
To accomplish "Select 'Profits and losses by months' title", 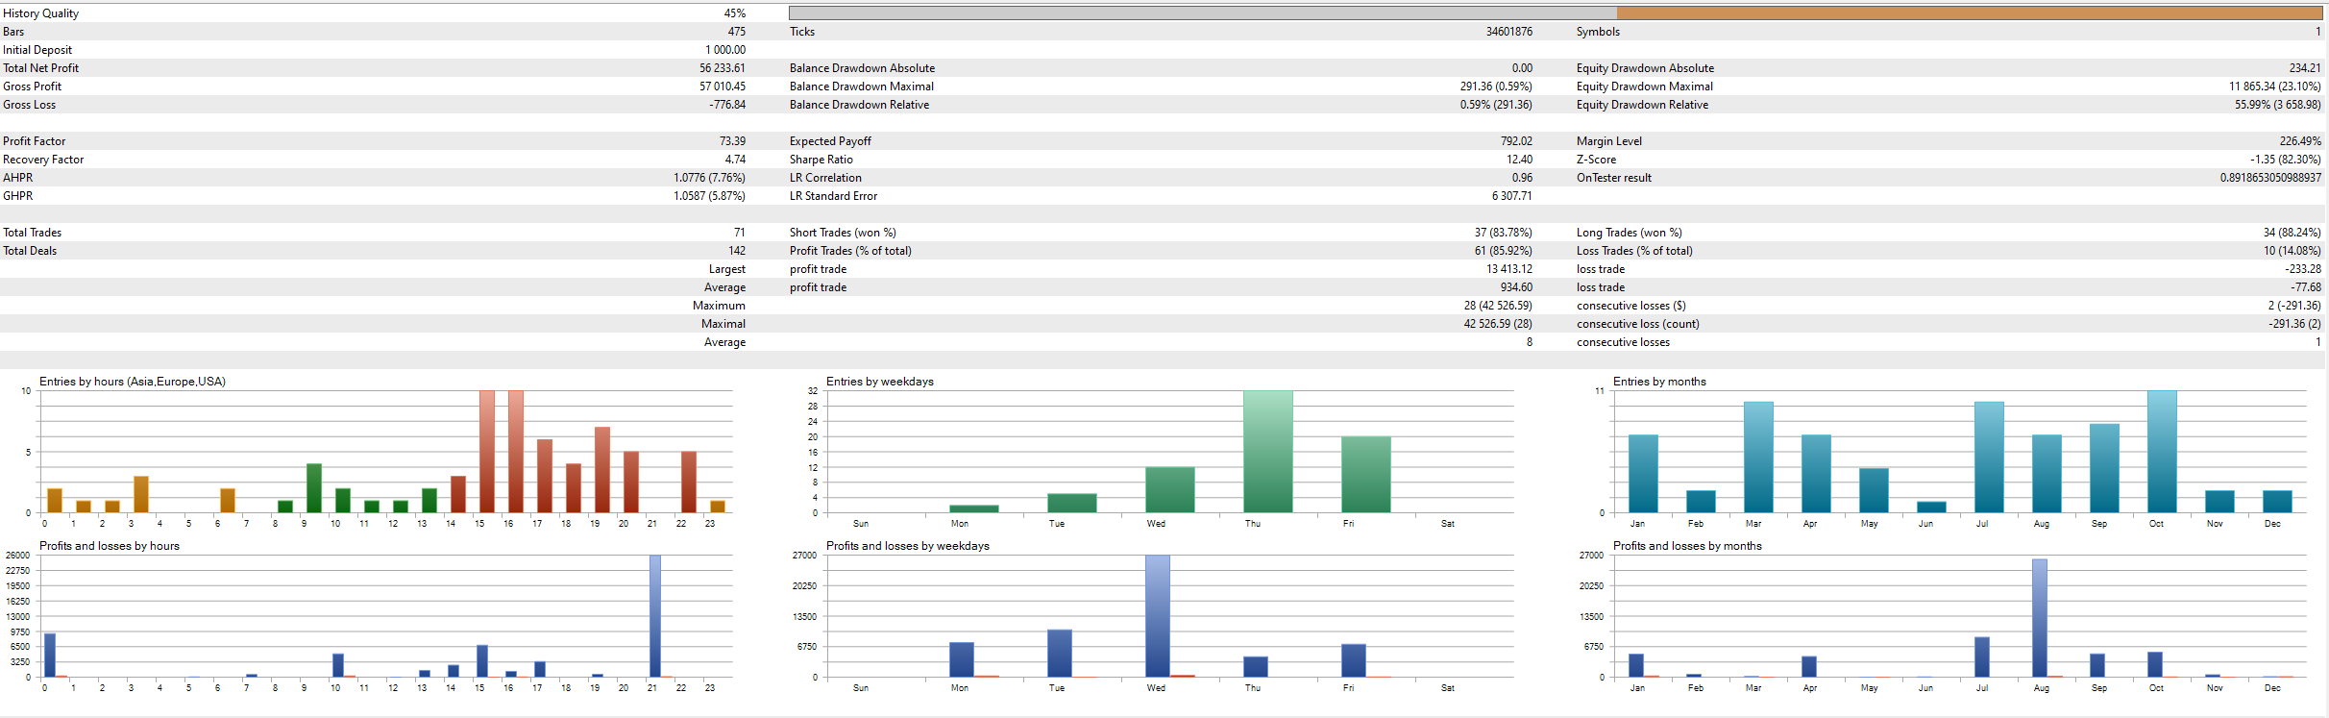I will [1687, 546].
